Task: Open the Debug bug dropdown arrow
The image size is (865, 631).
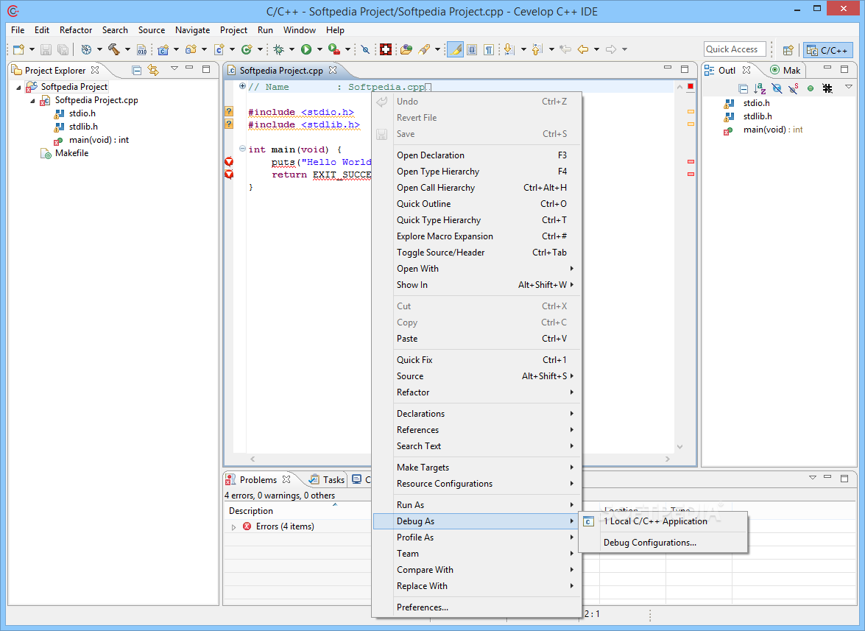Action: [x=292, y=49]
